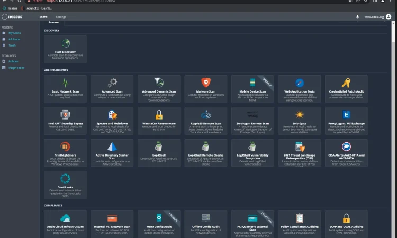397x238 pixels.
Task: Select Log4Shell Remote Checks cup icon
Action: coord(205,146)
